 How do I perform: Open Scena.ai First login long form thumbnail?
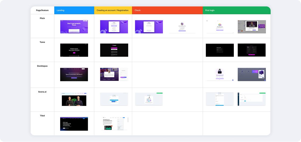tap(220, 99)
